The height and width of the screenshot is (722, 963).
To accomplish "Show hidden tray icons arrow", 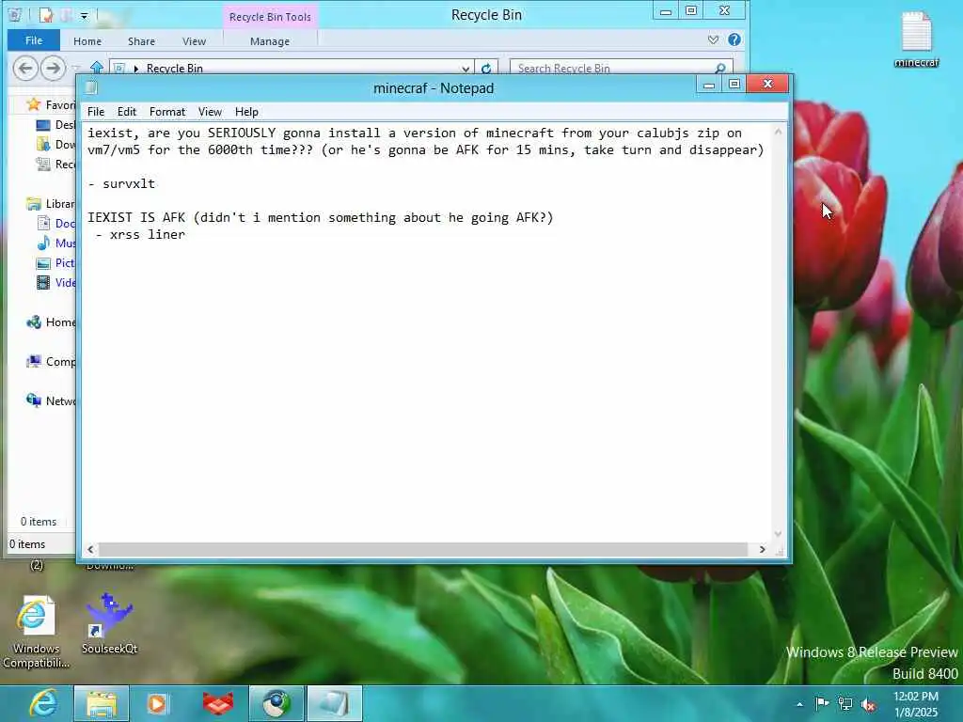I will 799,704.
